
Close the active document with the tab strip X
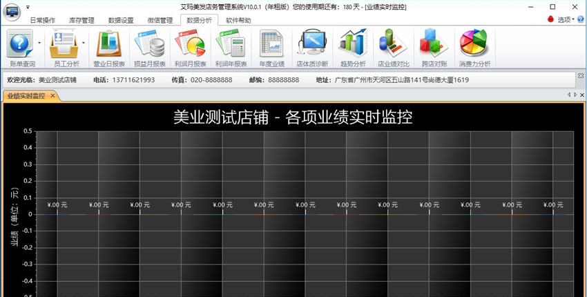[582, 95]
